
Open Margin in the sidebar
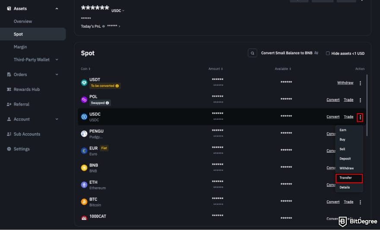pos(20,47)
